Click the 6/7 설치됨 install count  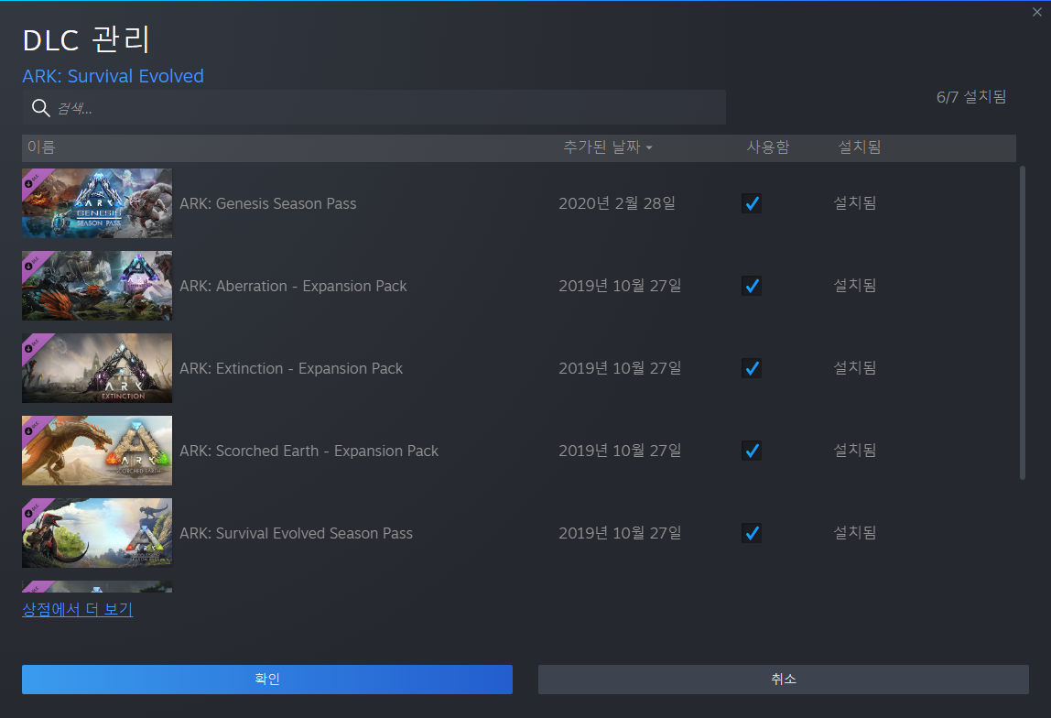[x=971, y=97]
